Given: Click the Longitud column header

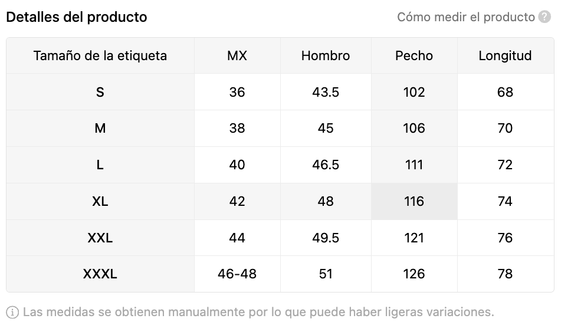Looking at the screenshot, I should [505, 55].
